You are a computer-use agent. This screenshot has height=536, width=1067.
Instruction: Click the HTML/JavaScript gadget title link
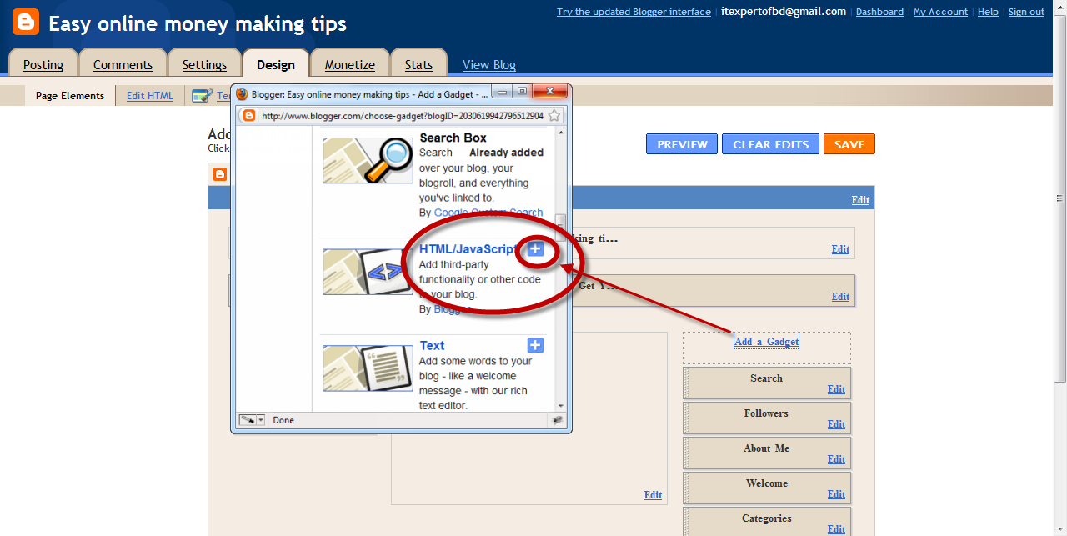coord(468,249)
